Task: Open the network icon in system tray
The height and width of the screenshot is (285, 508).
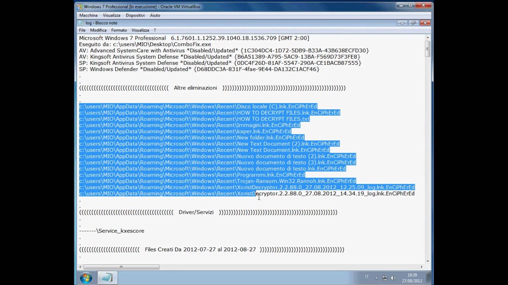Action: click(385, 278)
